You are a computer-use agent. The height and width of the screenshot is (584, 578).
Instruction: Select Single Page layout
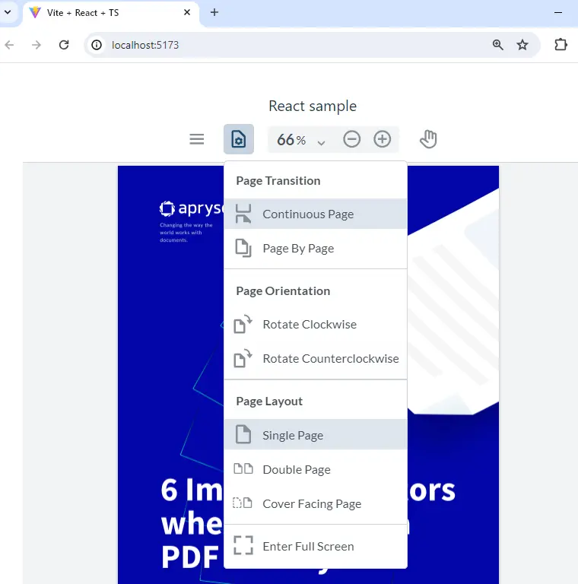316,435
